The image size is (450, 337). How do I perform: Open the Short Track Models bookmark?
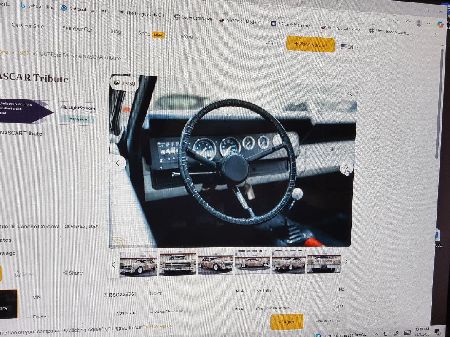(x=389, y=32)
